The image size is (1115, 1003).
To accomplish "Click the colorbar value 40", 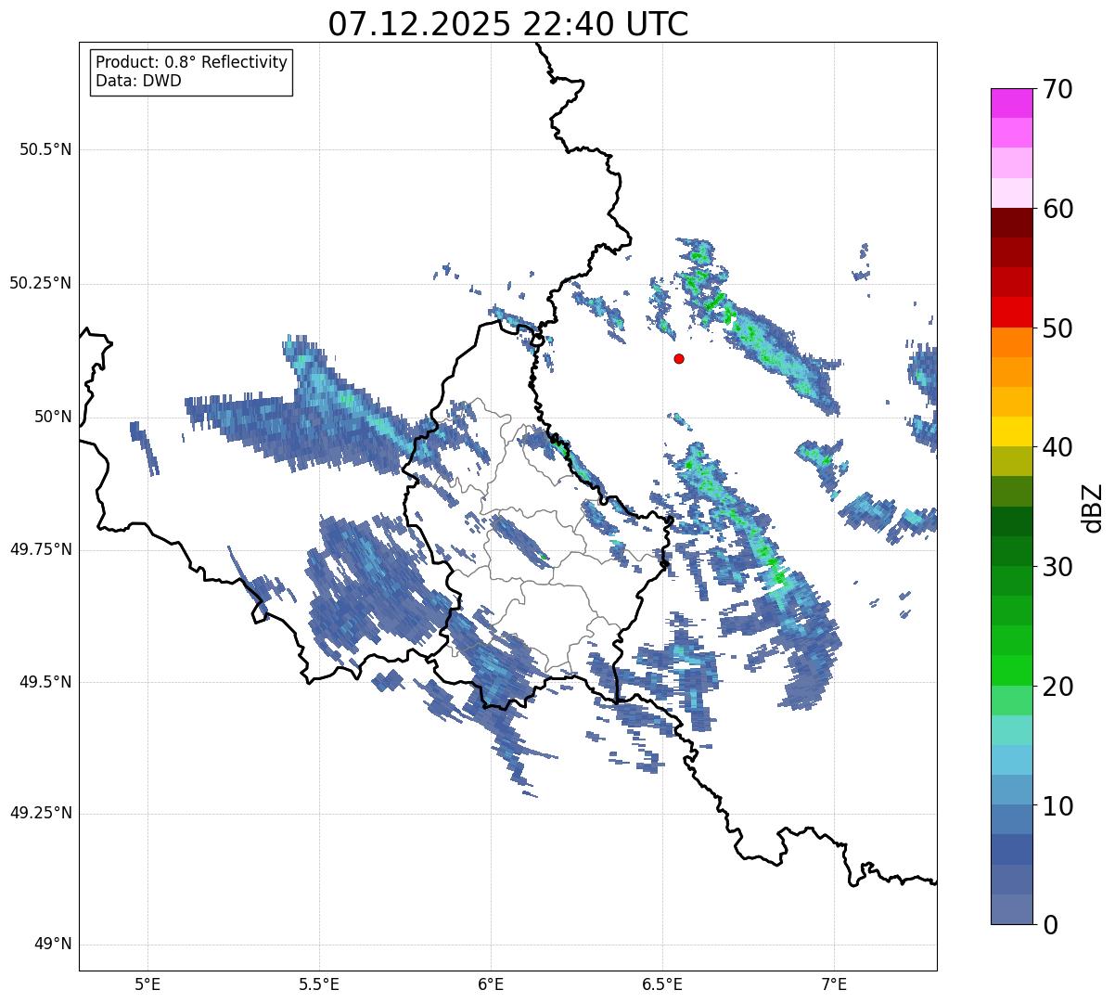I will 1057,447.
